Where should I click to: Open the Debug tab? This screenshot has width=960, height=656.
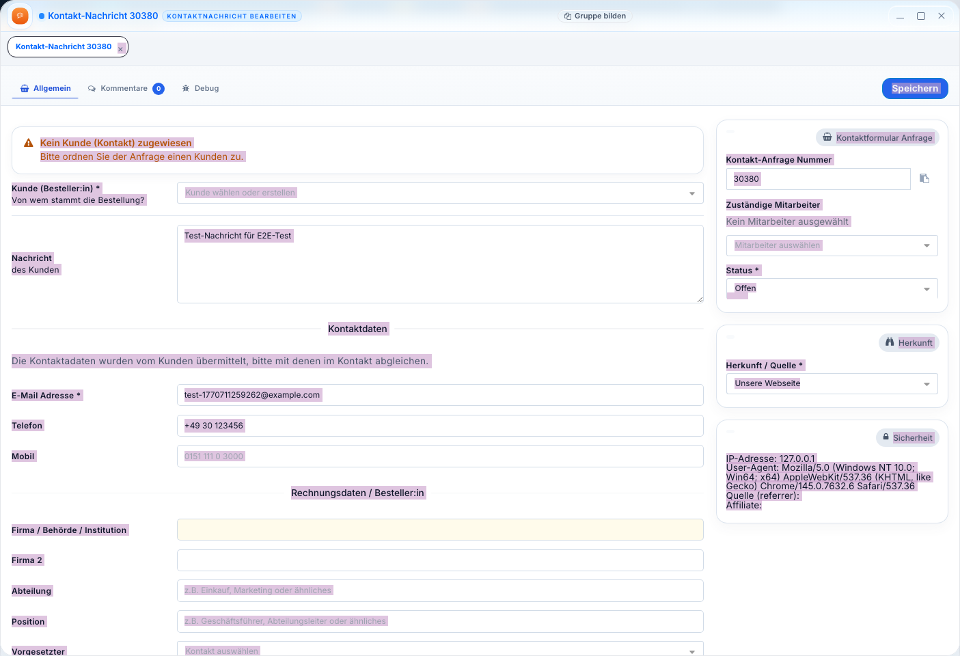201,88
